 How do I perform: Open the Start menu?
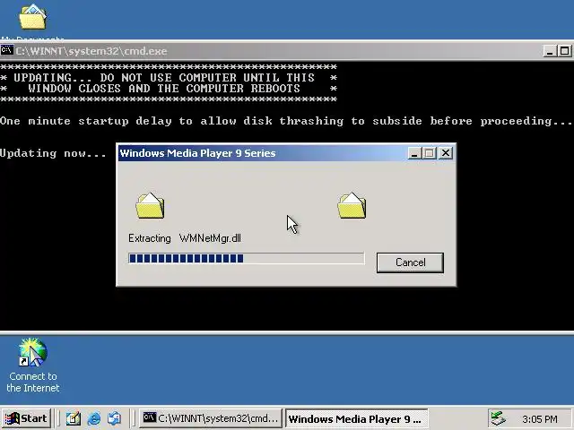tap(26, 418)
